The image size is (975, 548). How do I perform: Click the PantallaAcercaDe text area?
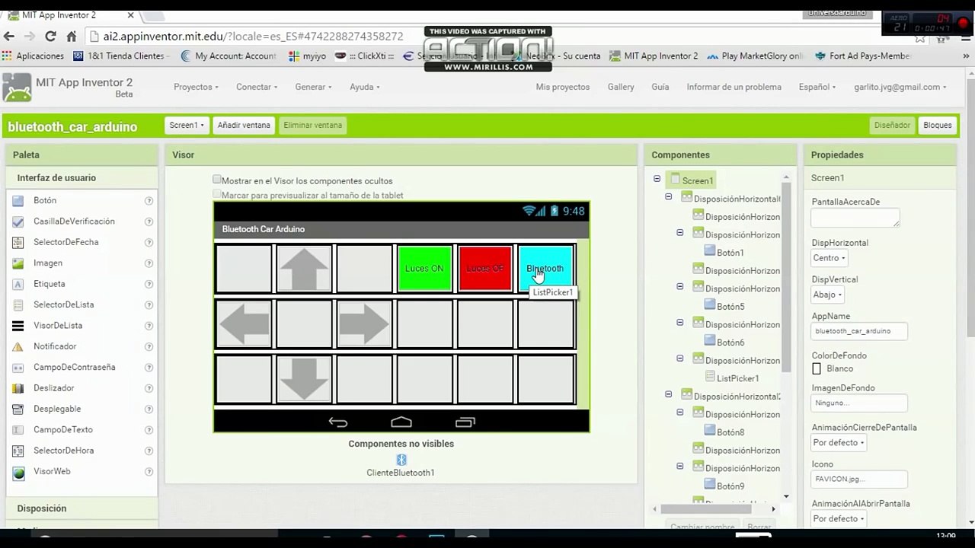(x=855, y=218)
